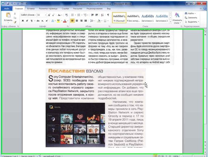Image resolution: width=208 pixels, height=157 pixels.
Task: Switch to the Ссылки (References) tab
Action: (x=65, y=9)
